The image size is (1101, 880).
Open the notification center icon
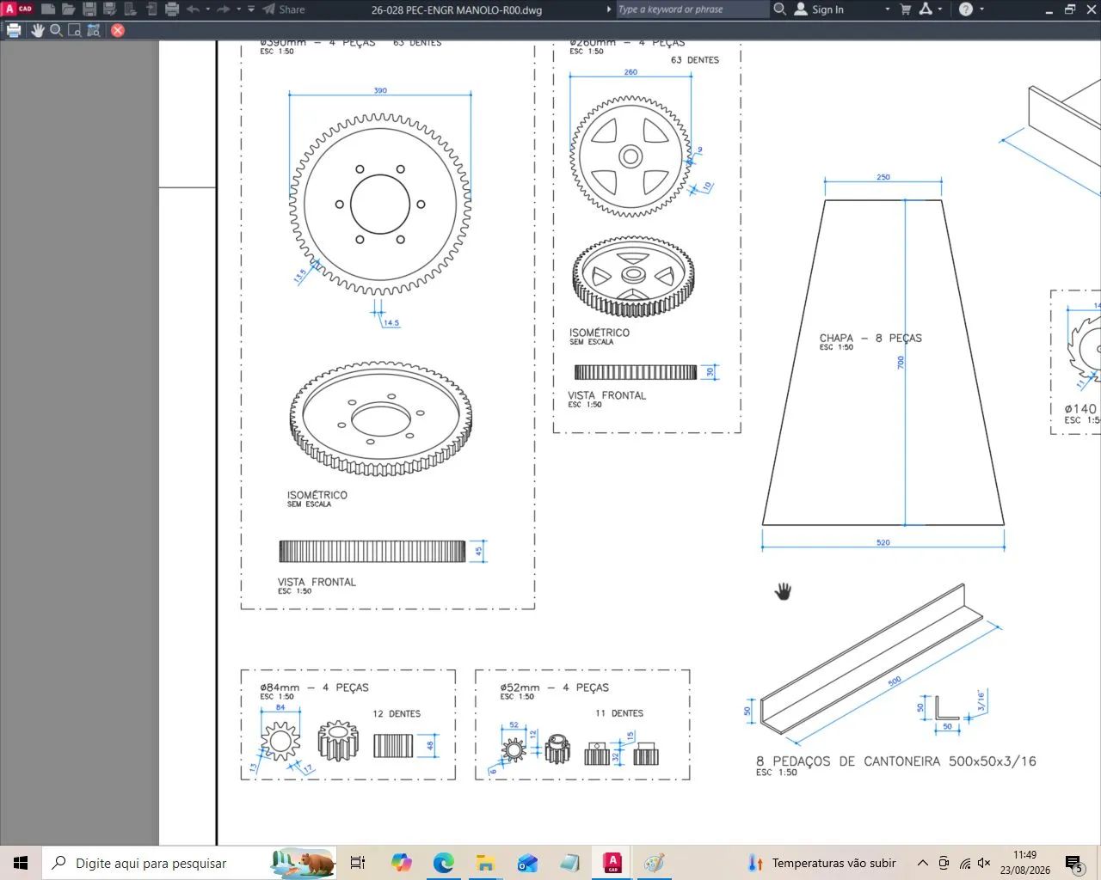[x=1073, y=863]
